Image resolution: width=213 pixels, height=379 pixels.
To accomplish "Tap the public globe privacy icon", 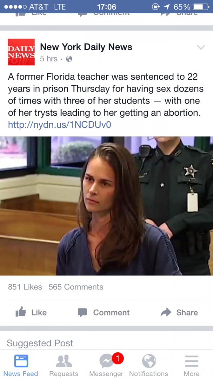I will point(69,59).
